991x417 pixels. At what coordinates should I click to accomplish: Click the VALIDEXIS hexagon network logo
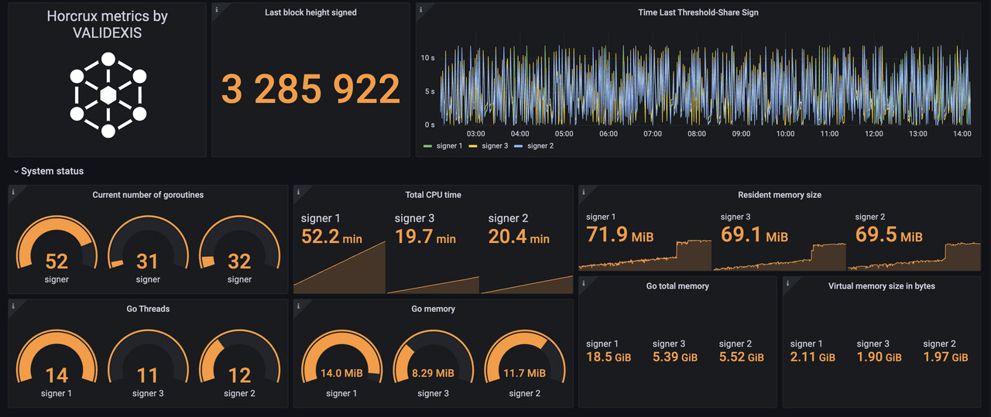[108, 95]
